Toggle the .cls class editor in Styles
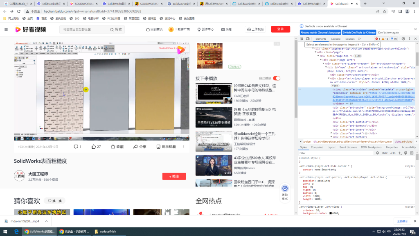 coord(393,153)
